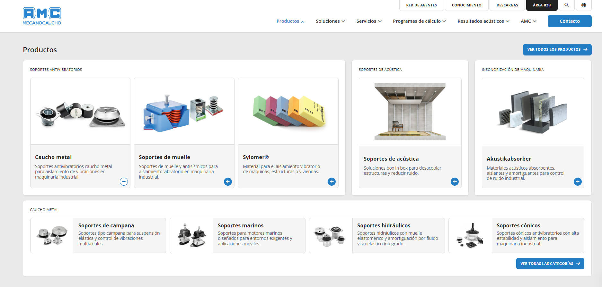Expand the Soluciones dropdown

click(330, 21)
